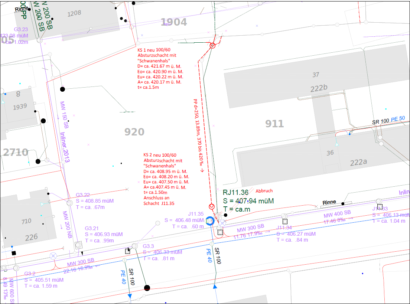Select the red KS 2 manhole circle

click(x=211, y=206)
